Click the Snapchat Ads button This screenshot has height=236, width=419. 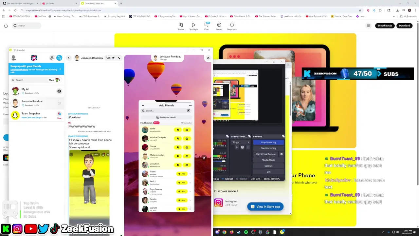385,26
